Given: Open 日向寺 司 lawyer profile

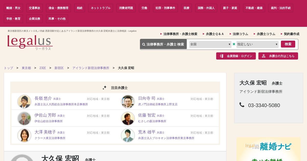Looking at the screenshot, I should click(x=147, y=98).
